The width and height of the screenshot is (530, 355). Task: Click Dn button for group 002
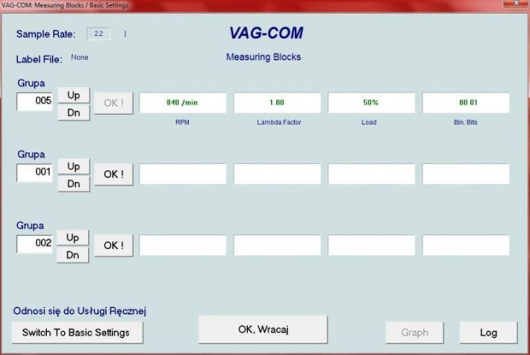point(73,255)
